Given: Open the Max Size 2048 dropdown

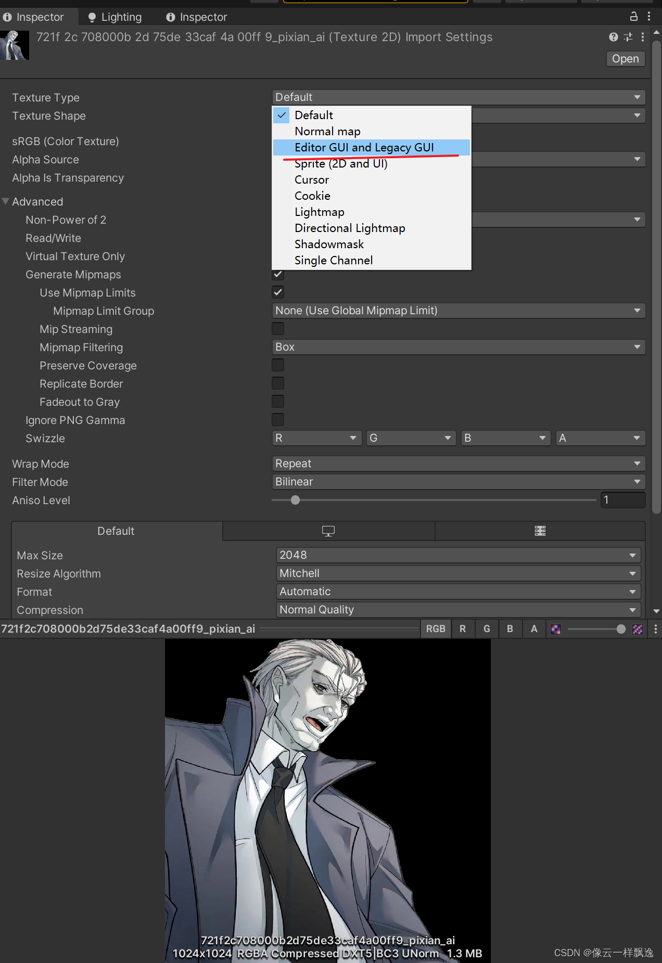Looking at the screenshot, I should tap(459, 555).
